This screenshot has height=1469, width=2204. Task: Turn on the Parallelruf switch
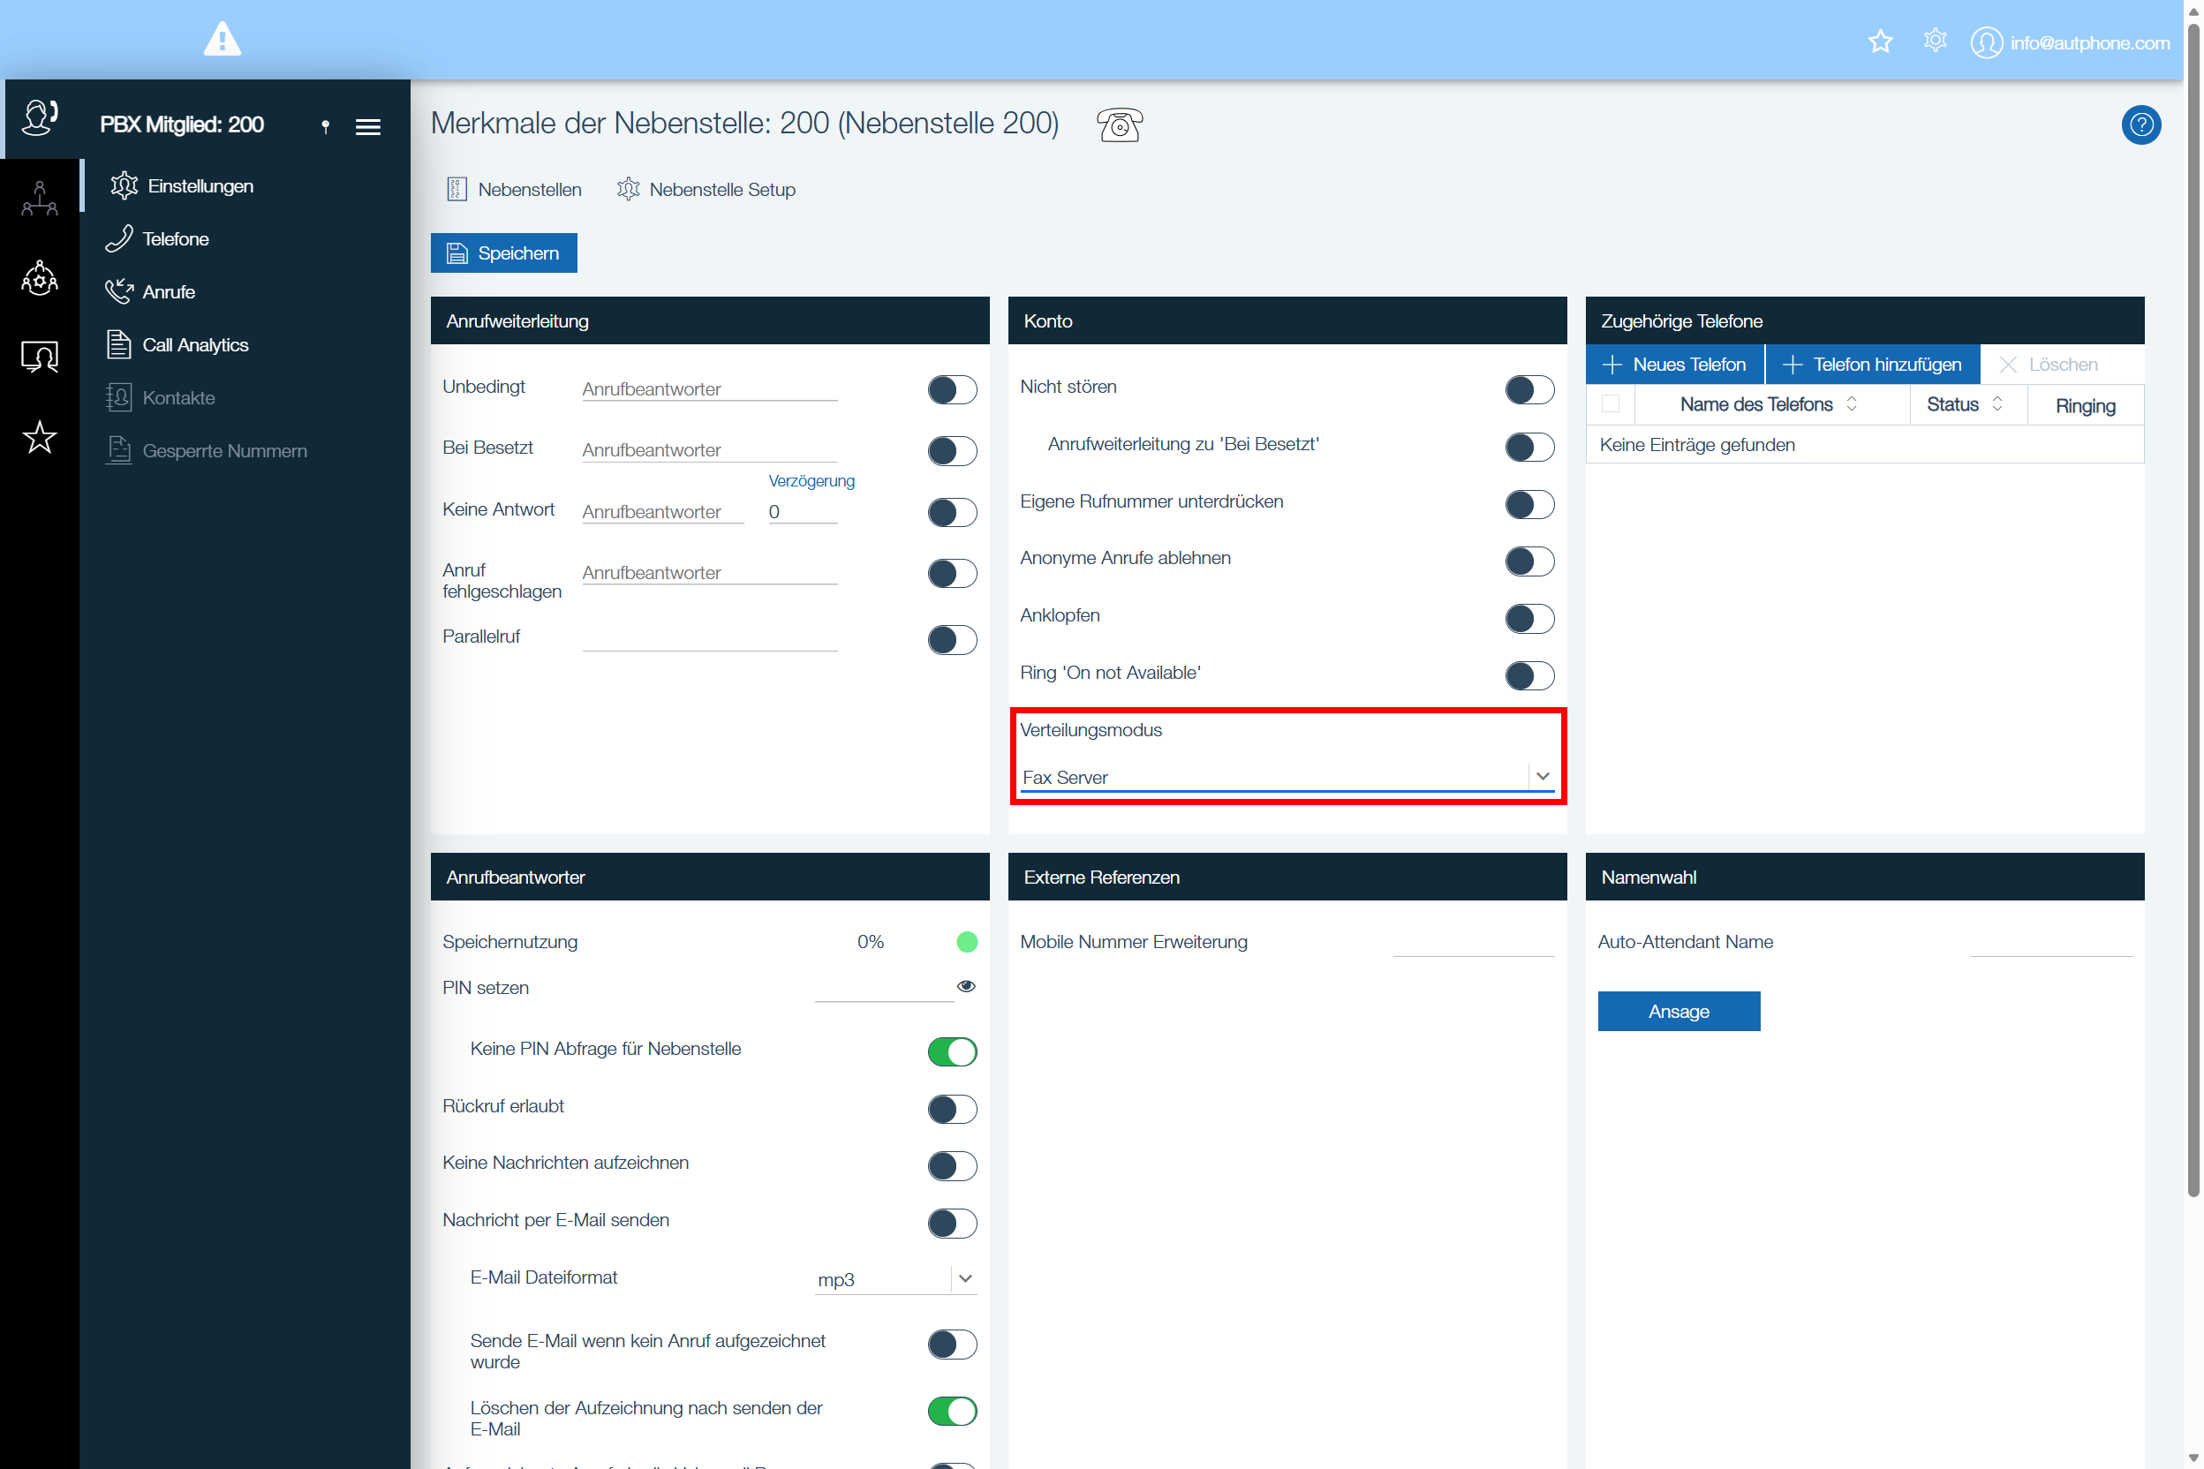(951, 640)
